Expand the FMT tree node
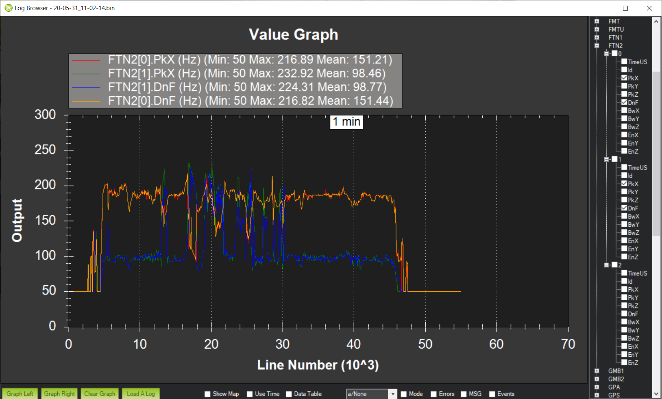Viewport: 662px width, 399px height. tap(597, 21)
